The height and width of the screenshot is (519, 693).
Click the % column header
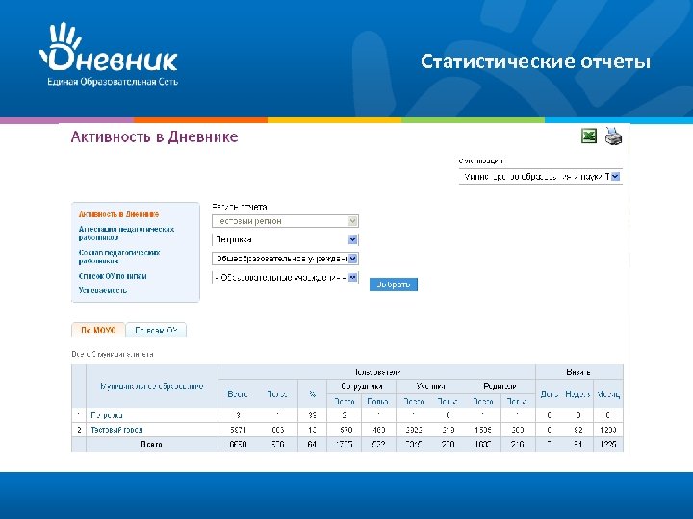pyautogui.click(x=312, y=394)
